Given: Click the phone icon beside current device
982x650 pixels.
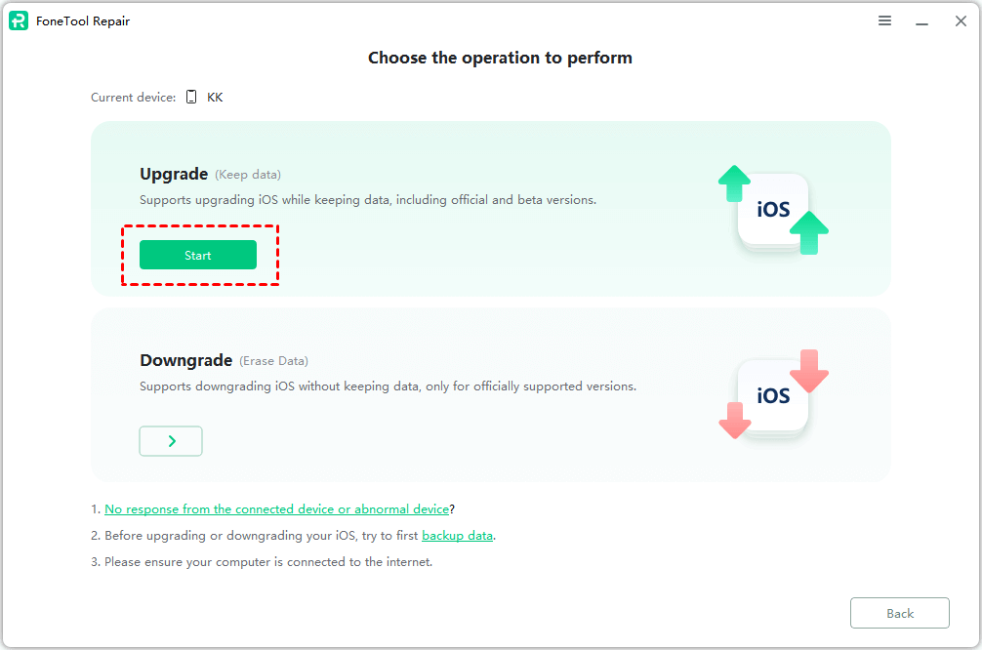Looking at the screenshot, I should click(191, 97).
